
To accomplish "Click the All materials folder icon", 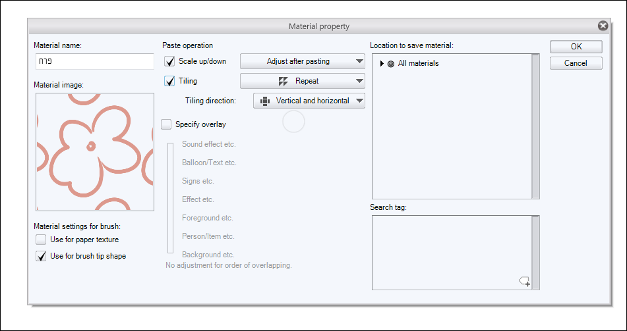I will click(x=391, y=64).
